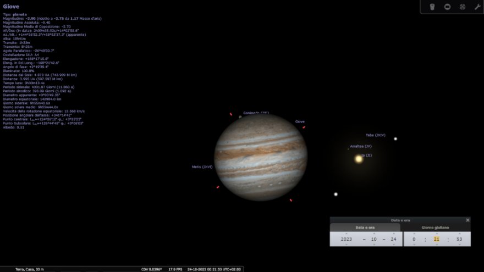Image resolution: width=484 pixels, height=272 pixels.
Task: Select the Data e ora tab
Action: pos(365,227)
